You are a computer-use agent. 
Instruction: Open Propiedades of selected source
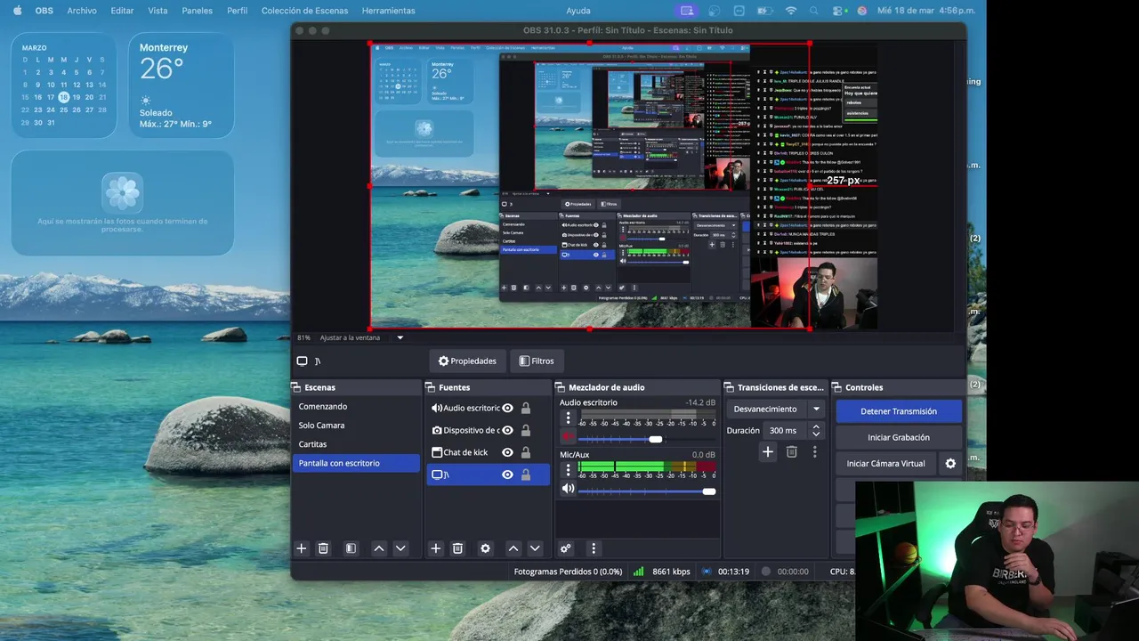click(467, 361)
